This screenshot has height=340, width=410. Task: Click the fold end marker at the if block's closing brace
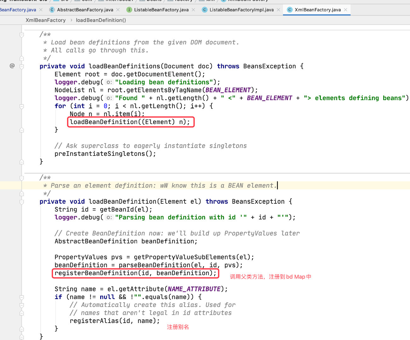22,329
